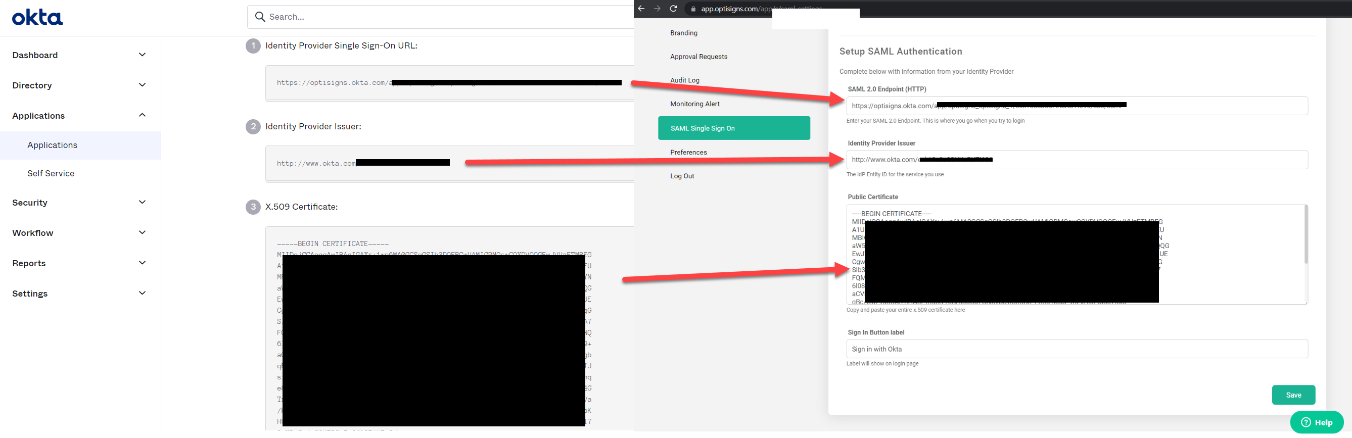Expand the Workflow menu chevron
1352x438 pixels.
pos(142,232)
